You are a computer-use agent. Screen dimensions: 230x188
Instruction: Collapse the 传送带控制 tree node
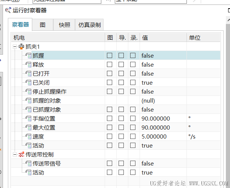(x=15, y=155)
